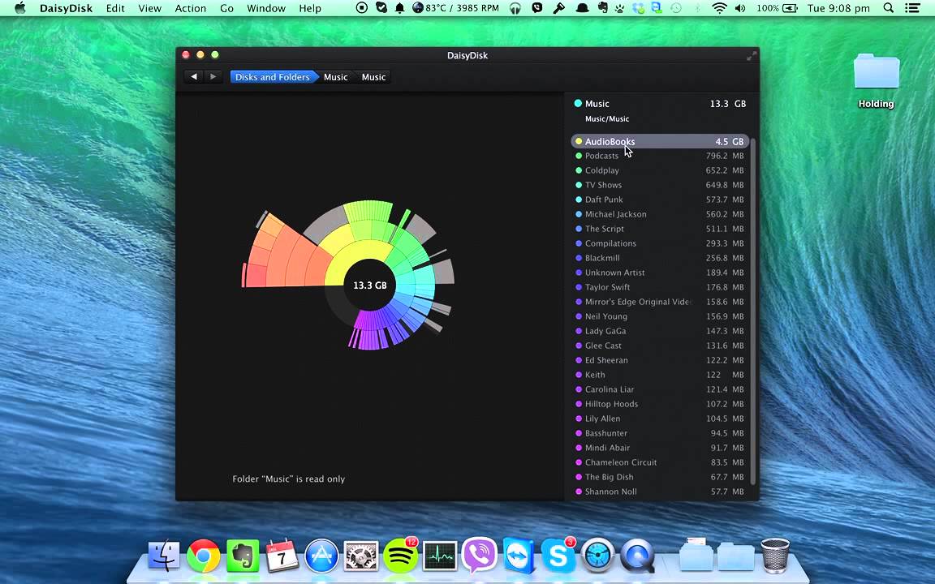Launch the App Store from dock

click(x=321, y=556)
